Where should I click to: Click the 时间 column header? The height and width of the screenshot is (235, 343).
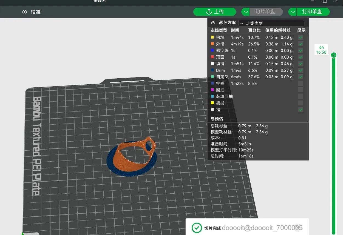235,30
